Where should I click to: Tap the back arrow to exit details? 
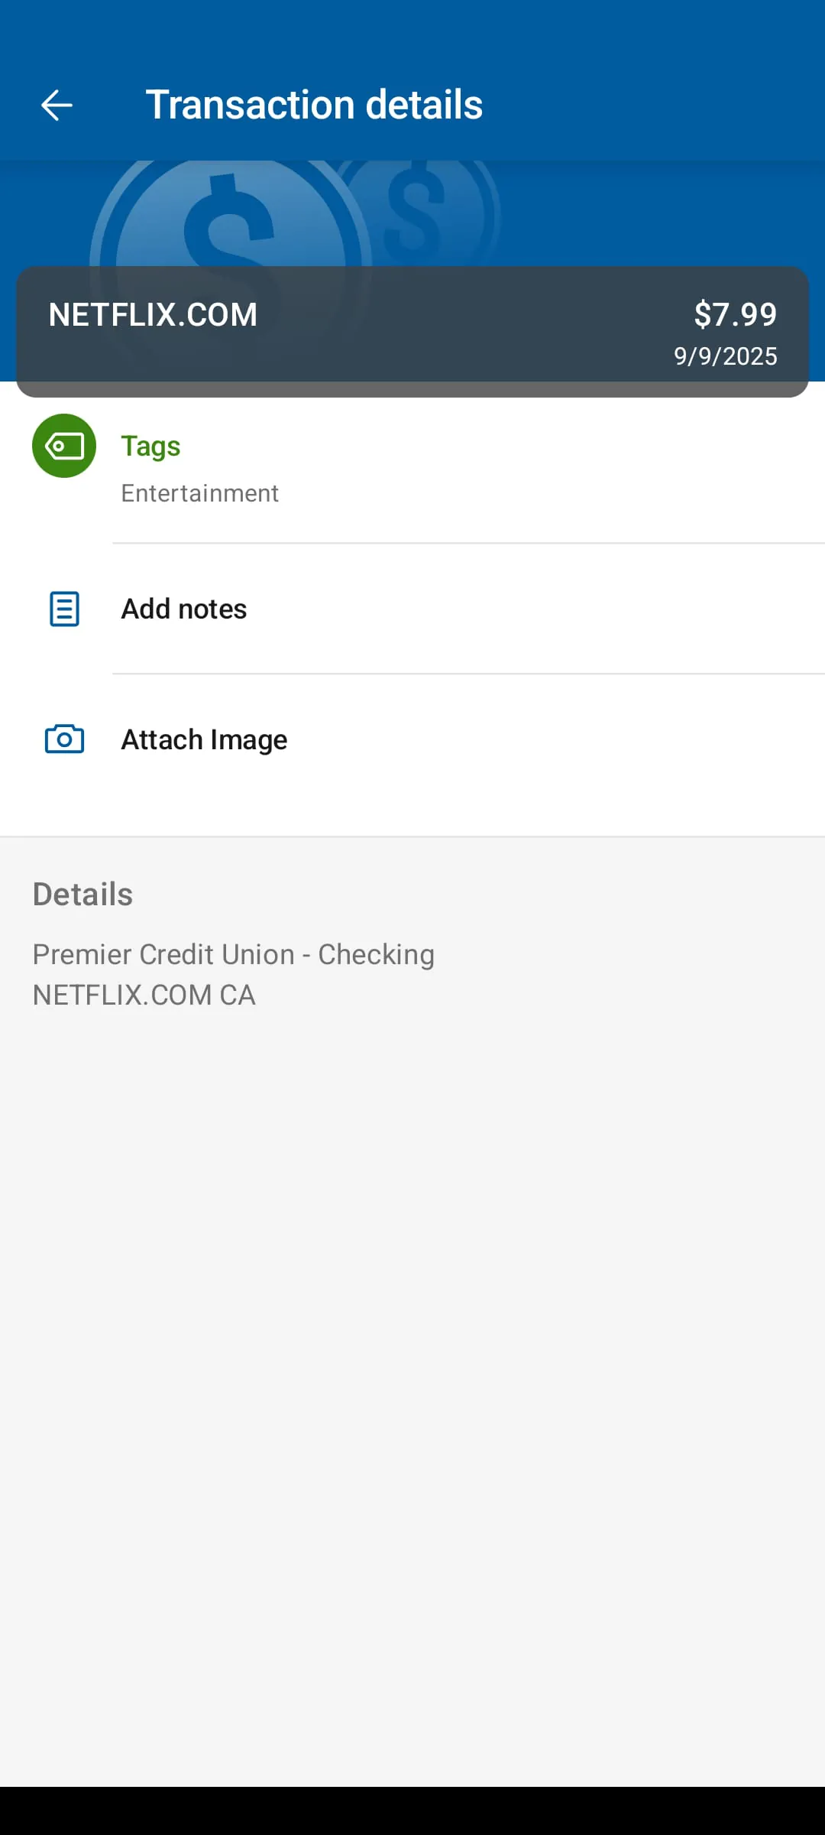pos(56,104)
